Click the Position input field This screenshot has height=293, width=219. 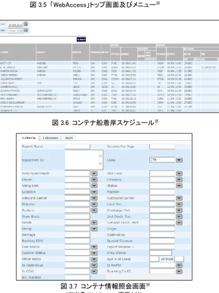162,192
